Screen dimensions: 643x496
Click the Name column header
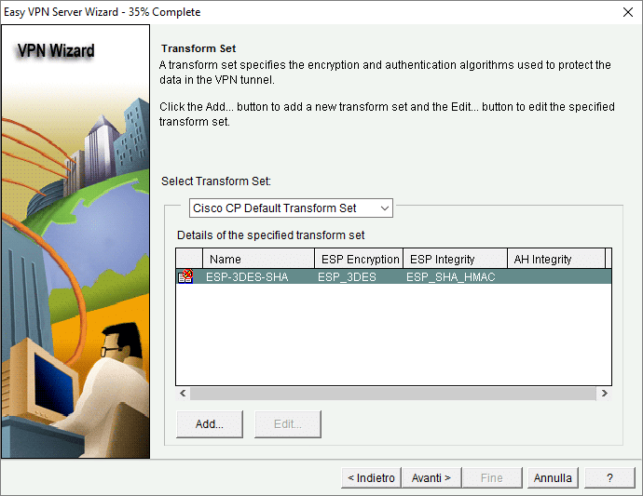pyautogui.click(x=259, y=259)
